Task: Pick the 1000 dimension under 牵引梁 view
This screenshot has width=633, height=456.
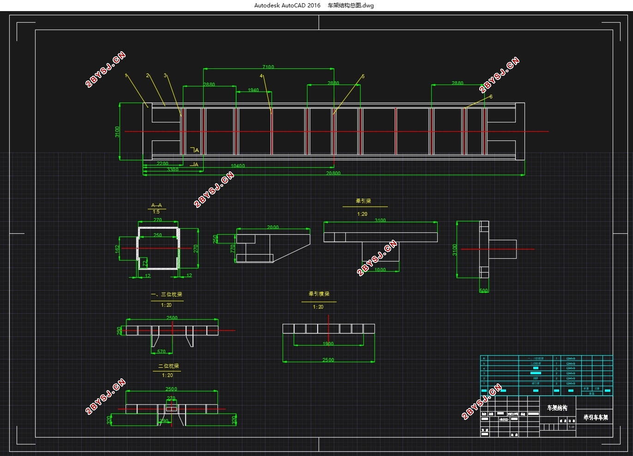Action: (x=380, y=270)
